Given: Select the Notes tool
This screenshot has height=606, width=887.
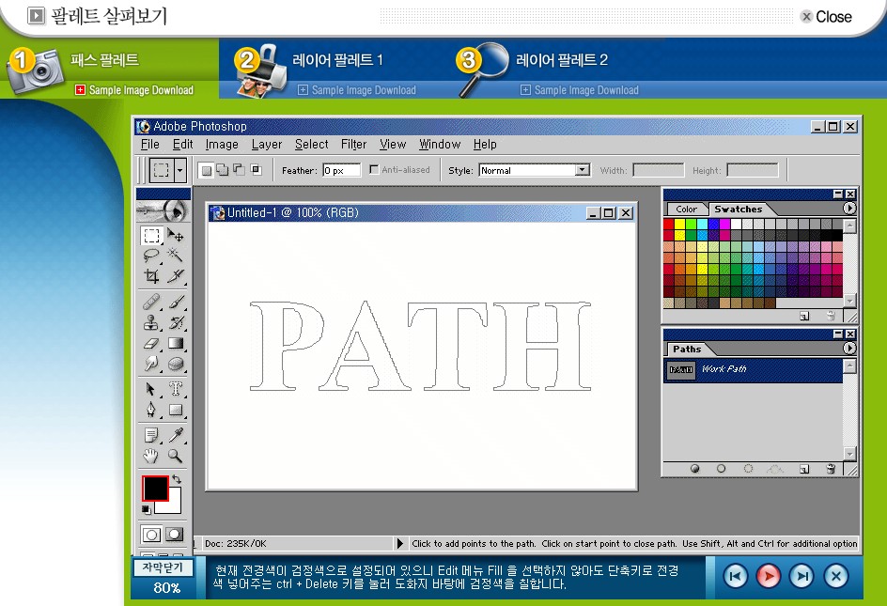Looking at the screenshot, I should coord(151,435).
